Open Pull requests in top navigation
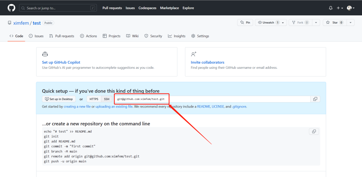This screenshot has width=362, height=177. [x=112, y=8]
